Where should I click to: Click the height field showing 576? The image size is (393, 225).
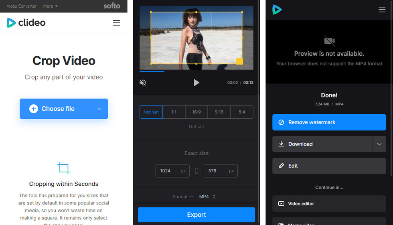(x=221, y=170)
